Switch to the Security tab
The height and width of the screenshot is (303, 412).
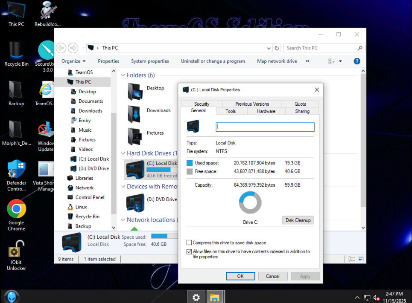point(202,104)
